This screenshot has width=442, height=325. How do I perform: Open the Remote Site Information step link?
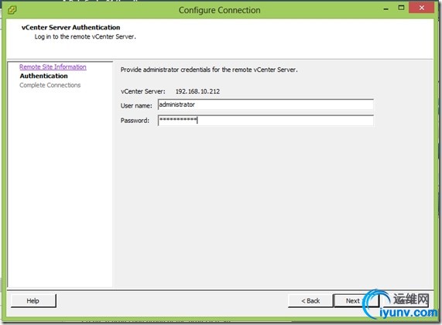point(53,67)
